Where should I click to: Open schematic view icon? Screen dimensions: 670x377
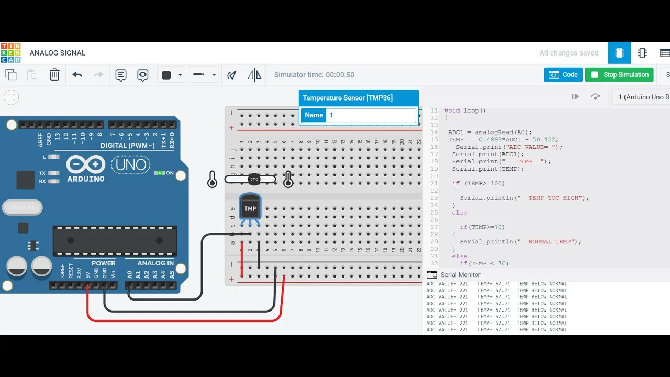click(x=642, y=53)
